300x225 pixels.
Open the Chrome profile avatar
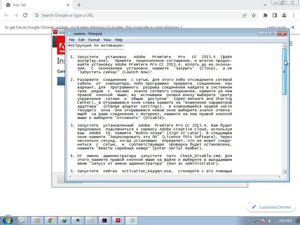click(x=284, y=15)
